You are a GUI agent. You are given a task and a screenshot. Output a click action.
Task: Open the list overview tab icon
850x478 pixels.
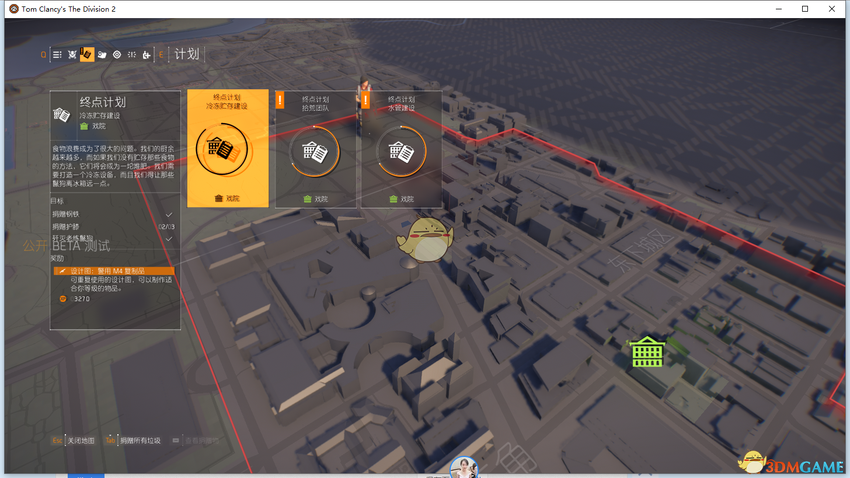57,54
